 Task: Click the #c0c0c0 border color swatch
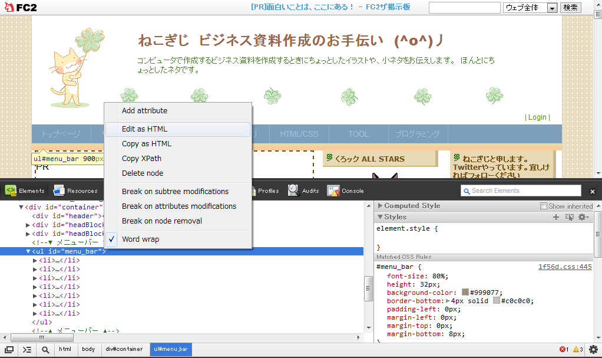tap(496, 300)
